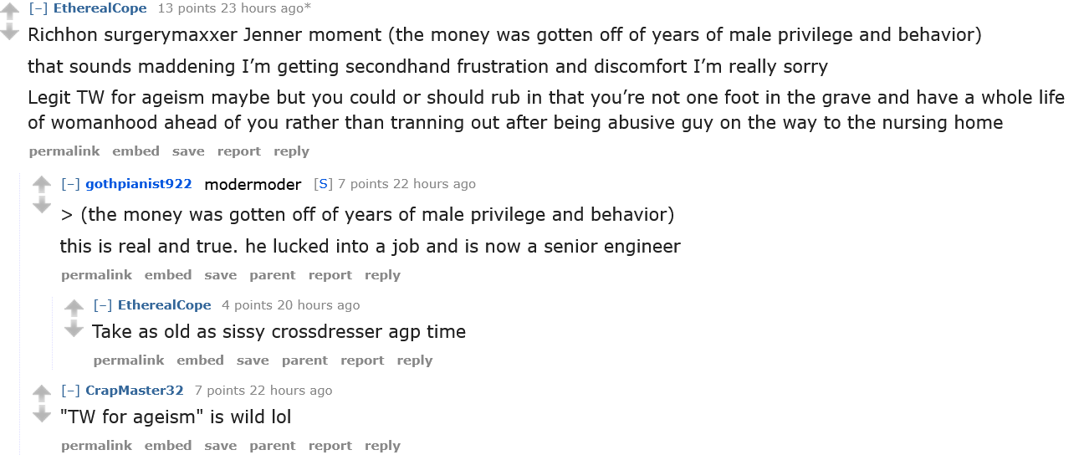This screenshot has height=455, width=1084.
Task: Downvote gothpianist922's comment
Action: click(42, 205)
